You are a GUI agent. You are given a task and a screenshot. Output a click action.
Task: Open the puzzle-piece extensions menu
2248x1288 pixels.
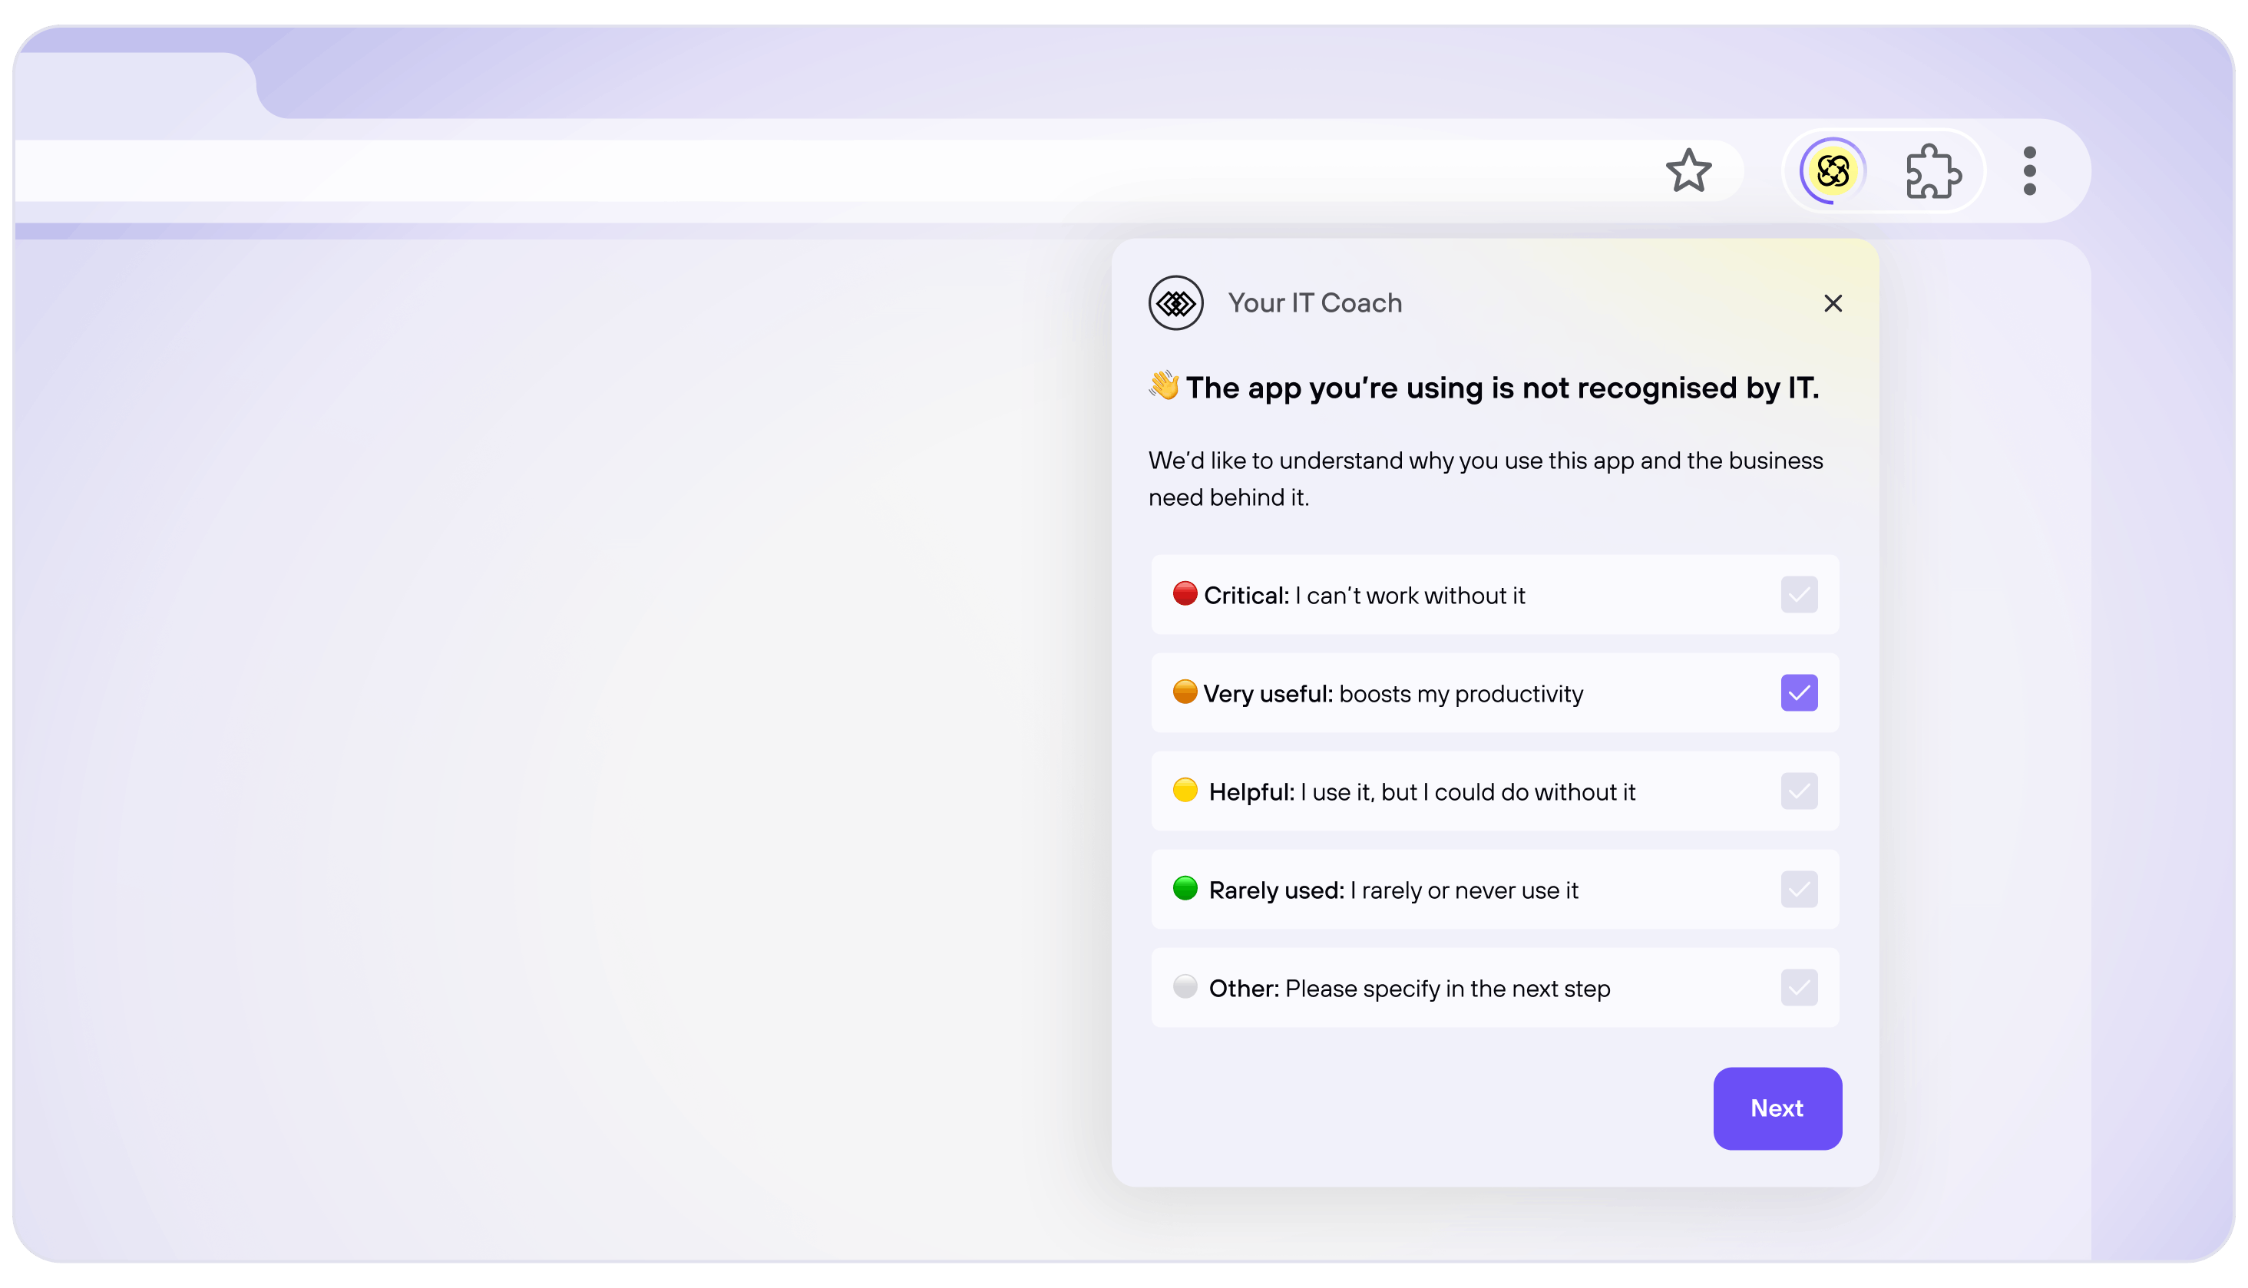1932,170
